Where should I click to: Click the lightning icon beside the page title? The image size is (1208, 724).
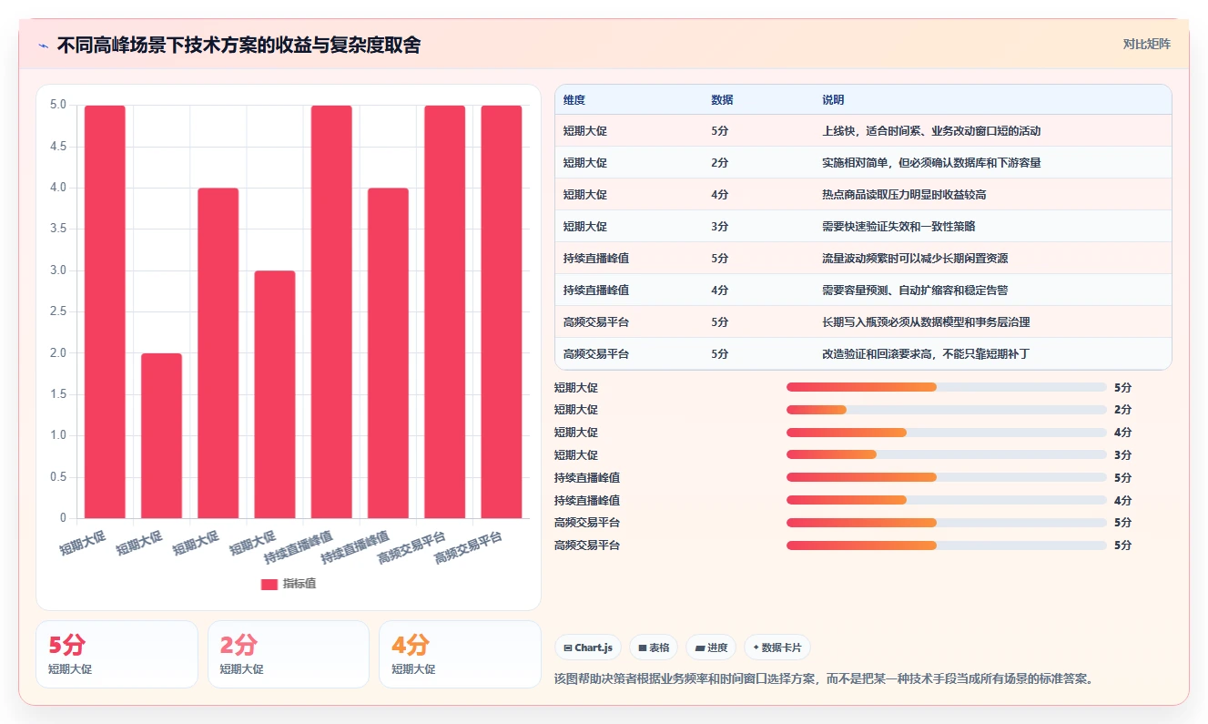(x=43, y=46)
